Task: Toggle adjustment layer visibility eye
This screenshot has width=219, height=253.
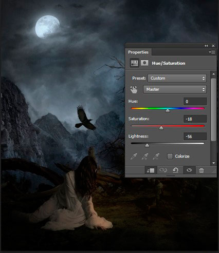Action: [189, 170]
